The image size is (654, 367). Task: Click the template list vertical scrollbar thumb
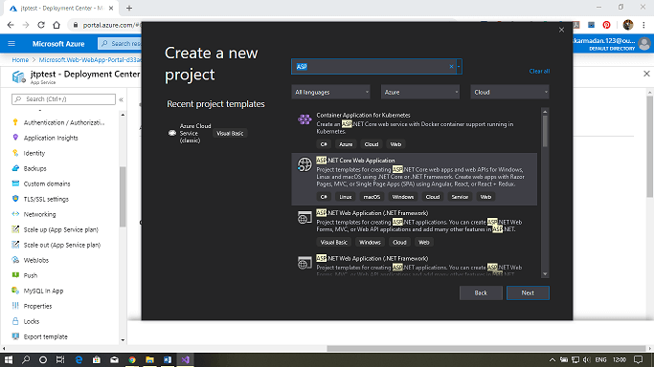545,131
